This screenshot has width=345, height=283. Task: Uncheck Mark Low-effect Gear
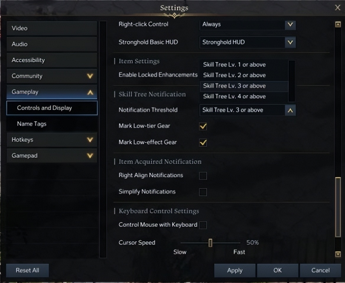click(203, 142)
